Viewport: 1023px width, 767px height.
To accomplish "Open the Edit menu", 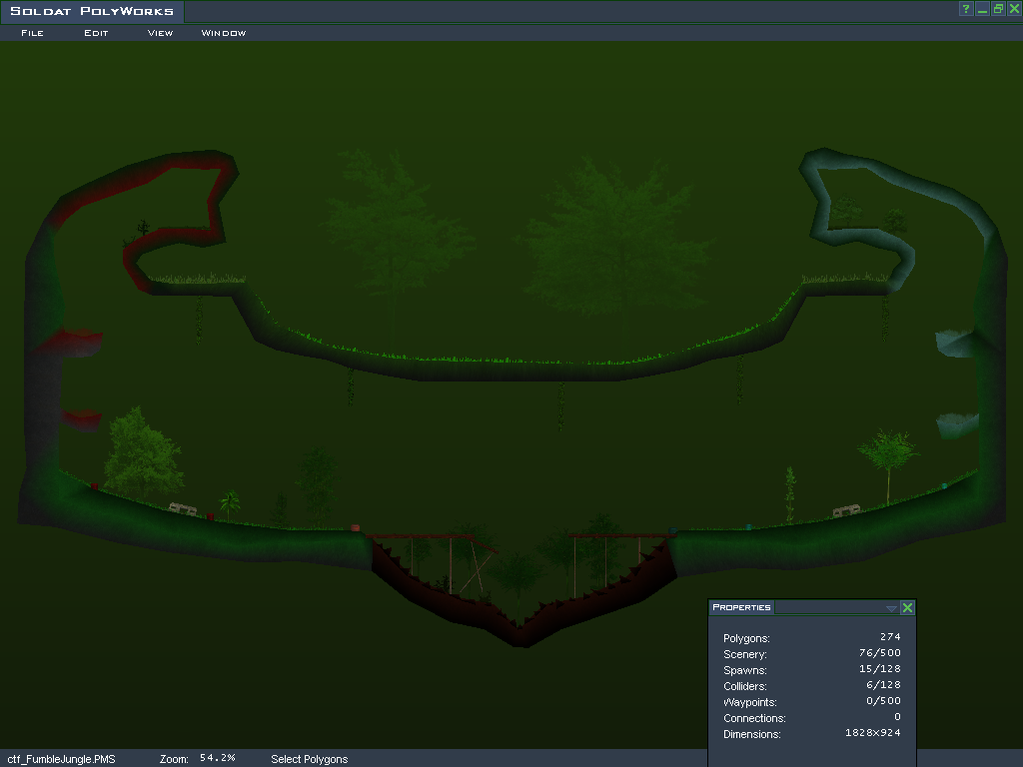I will click(x=96, y=33).
